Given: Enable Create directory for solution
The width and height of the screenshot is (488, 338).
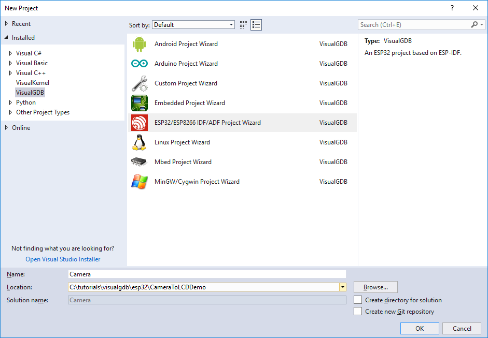Looking at the screenshot, I should (x=358, y=300).
